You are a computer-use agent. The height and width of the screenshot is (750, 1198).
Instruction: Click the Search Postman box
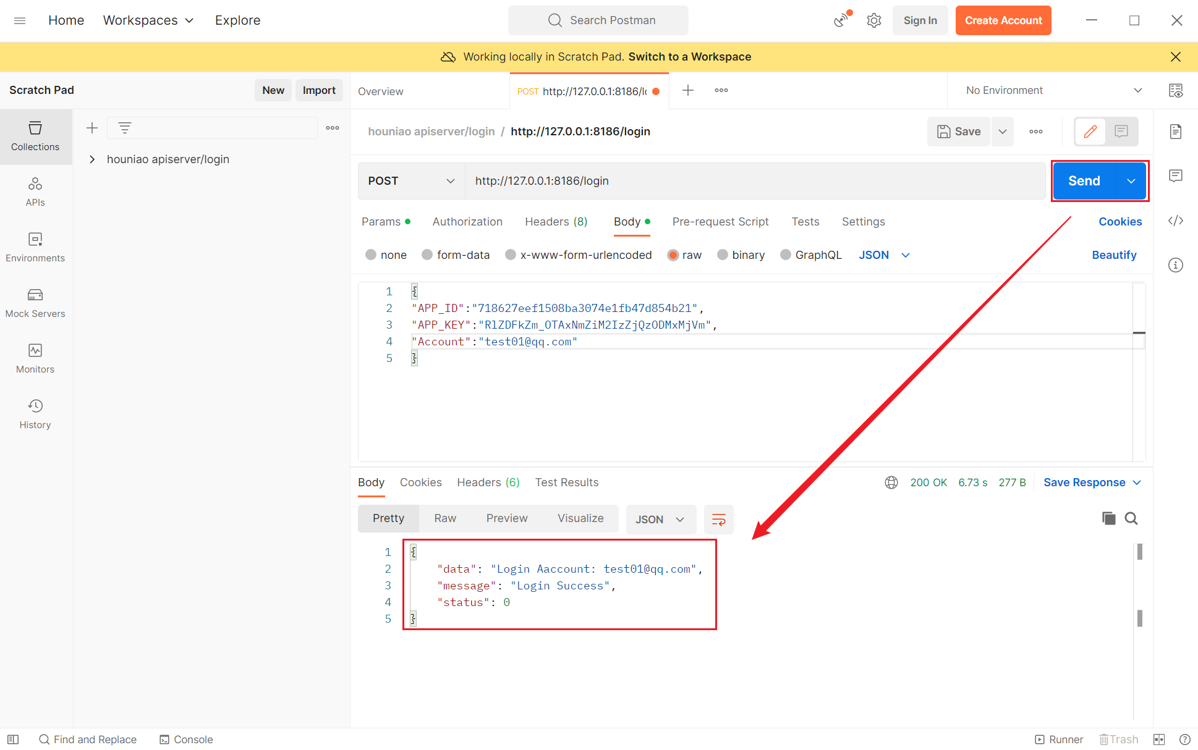tap(598, 20)
